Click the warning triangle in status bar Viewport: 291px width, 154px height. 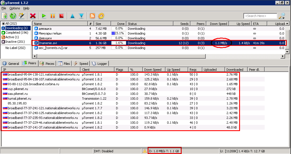tap(145, 151)
